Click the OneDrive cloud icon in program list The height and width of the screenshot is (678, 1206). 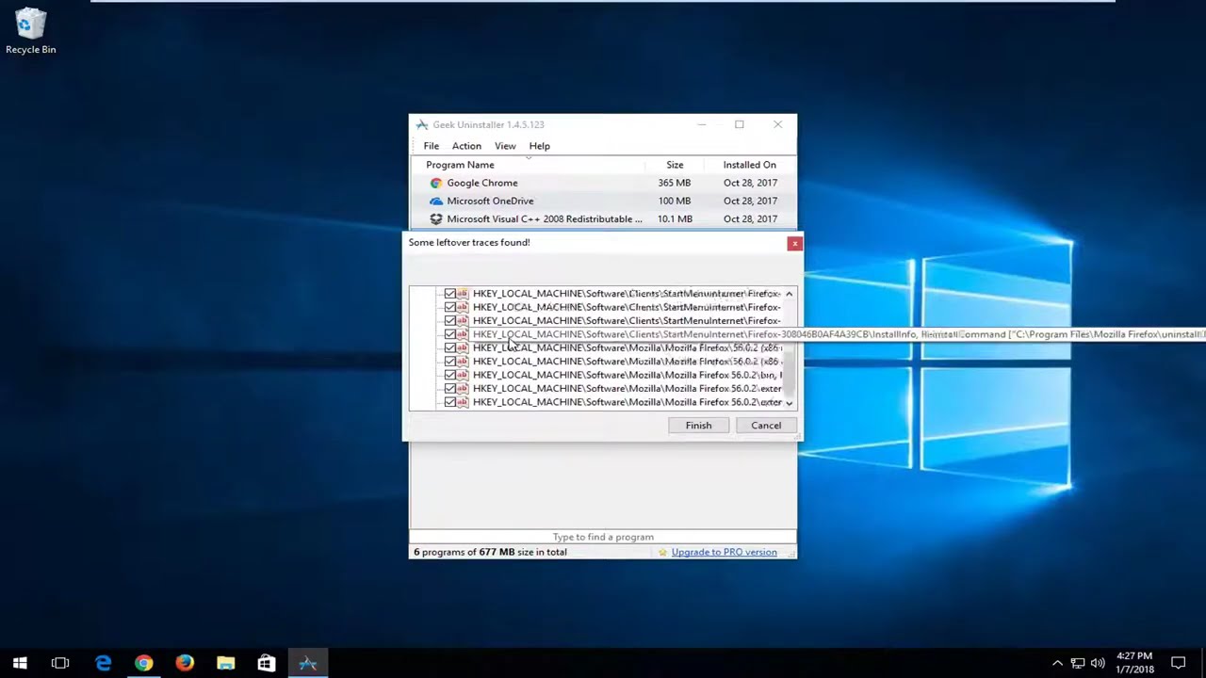coord(435,201)
